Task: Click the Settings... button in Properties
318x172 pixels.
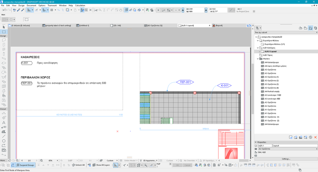Action: [x=286, y=159]
